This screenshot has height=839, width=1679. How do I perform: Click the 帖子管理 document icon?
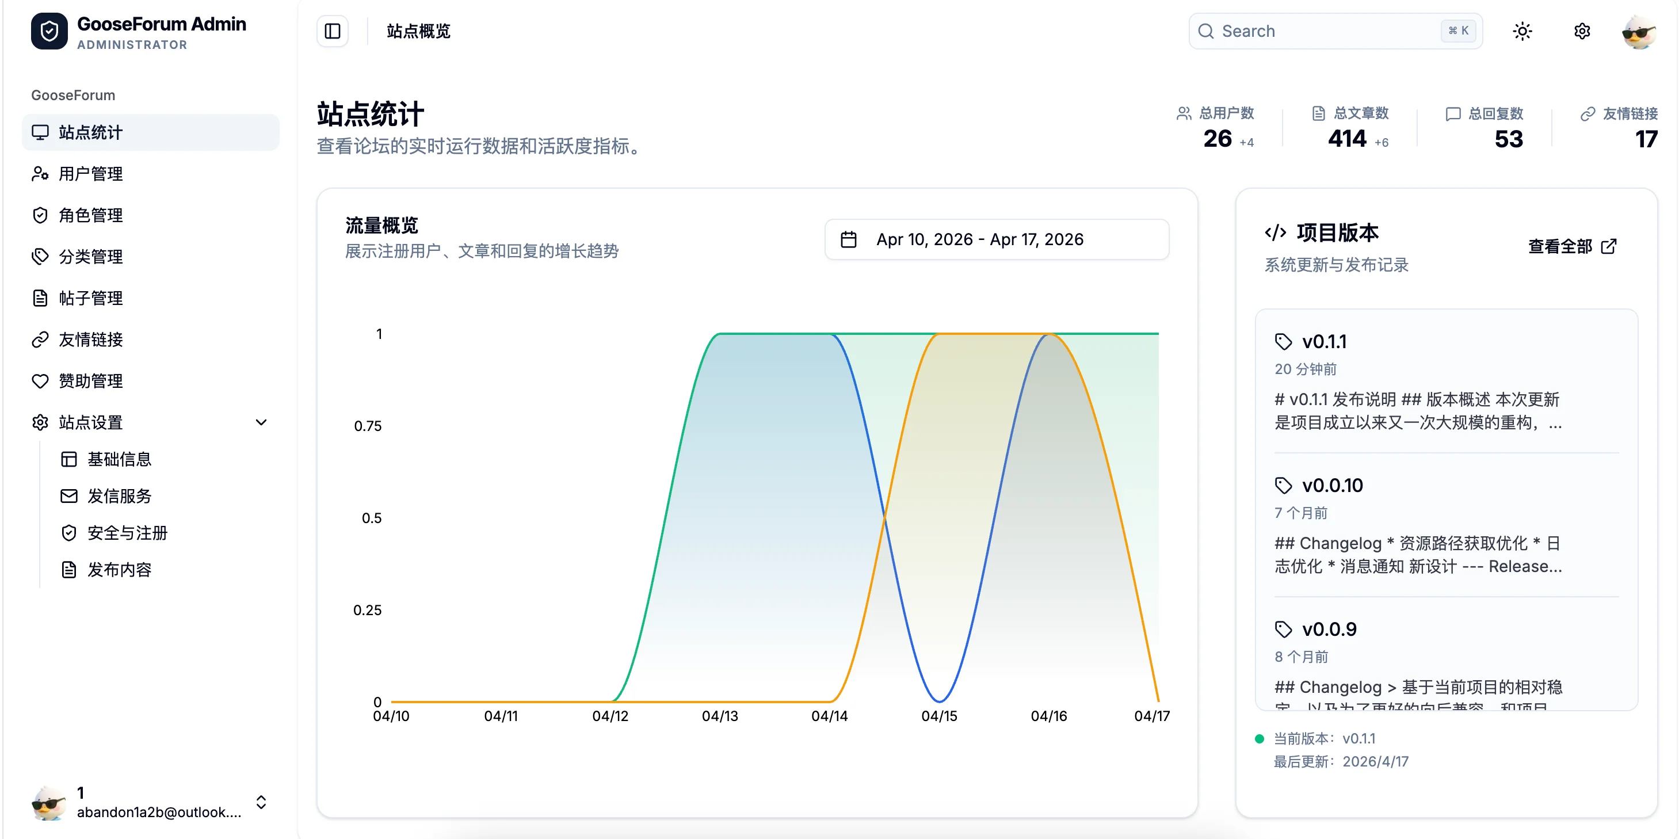pyautogui.click(x=40, y=298)
